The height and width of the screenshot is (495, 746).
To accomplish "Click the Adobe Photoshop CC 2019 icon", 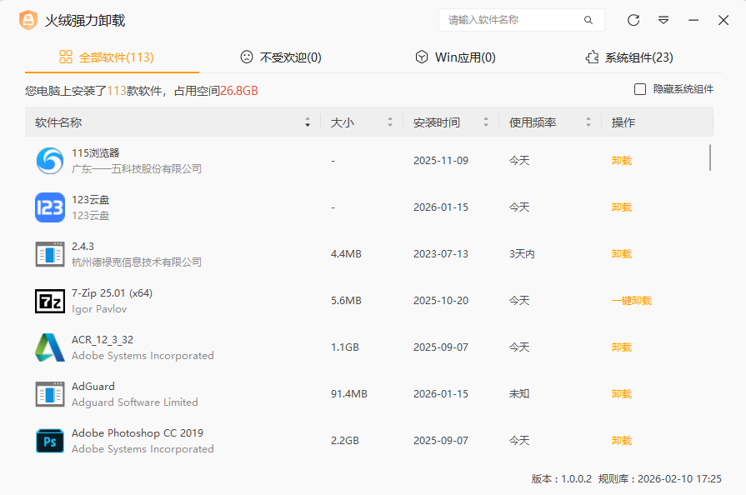I will pos(50,441).
